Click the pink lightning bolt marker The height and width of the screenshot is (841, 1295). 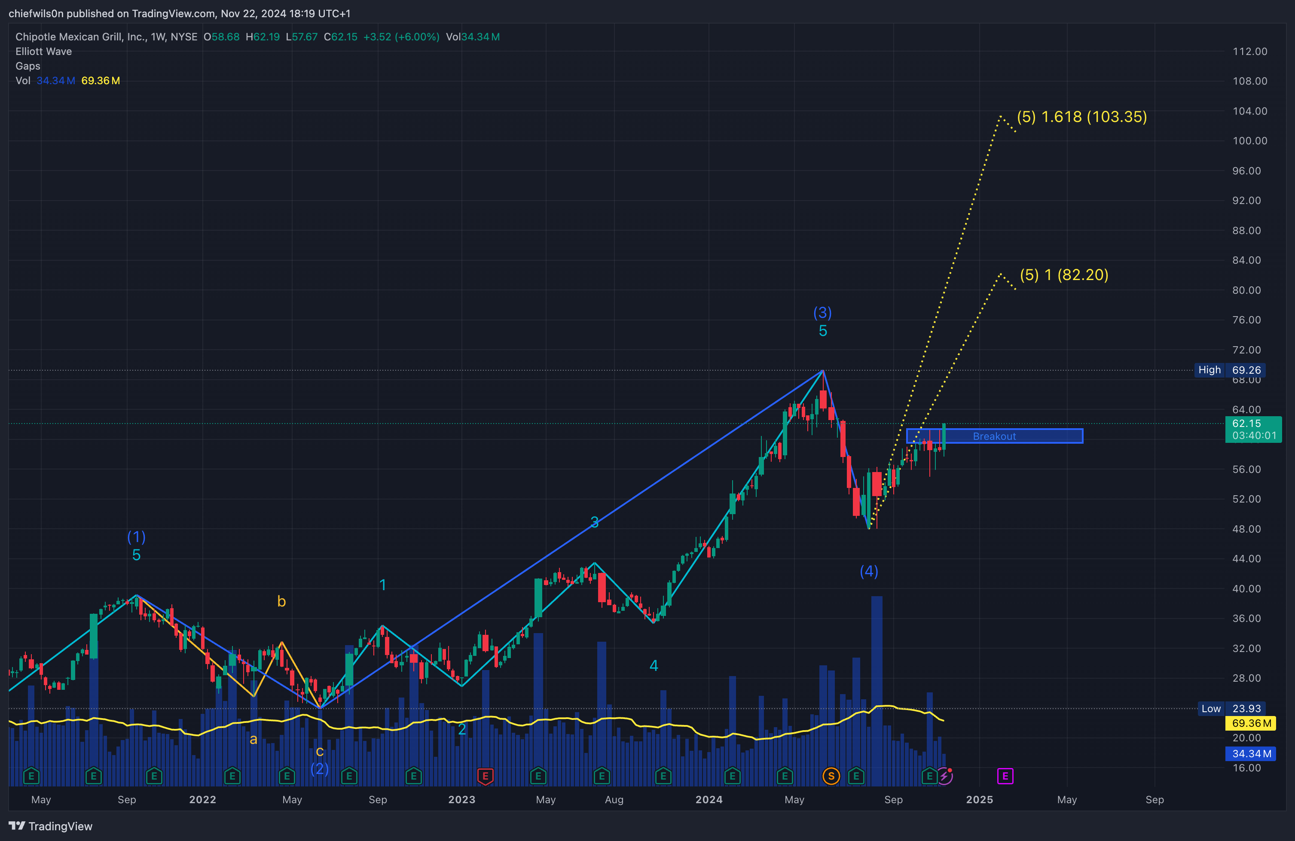945,776
